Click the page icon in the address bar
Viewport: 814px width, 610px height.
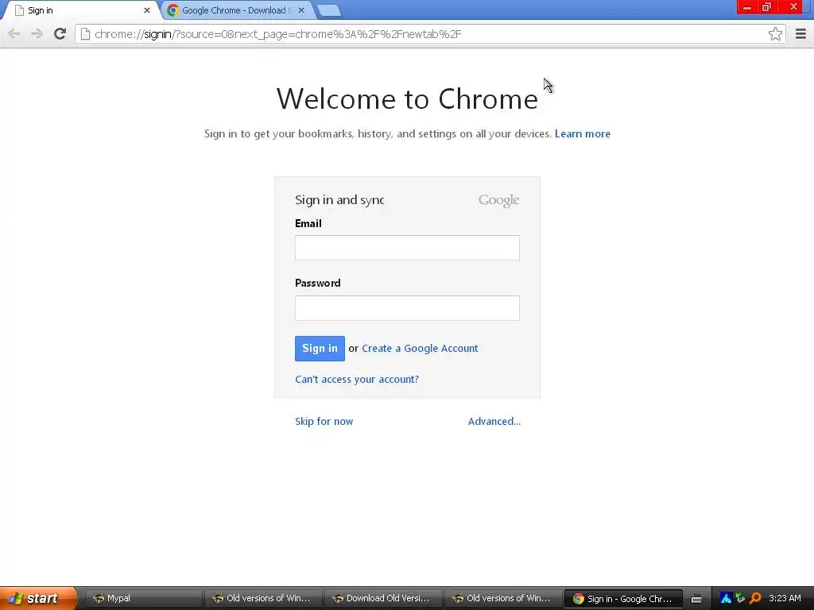point(85,34)
